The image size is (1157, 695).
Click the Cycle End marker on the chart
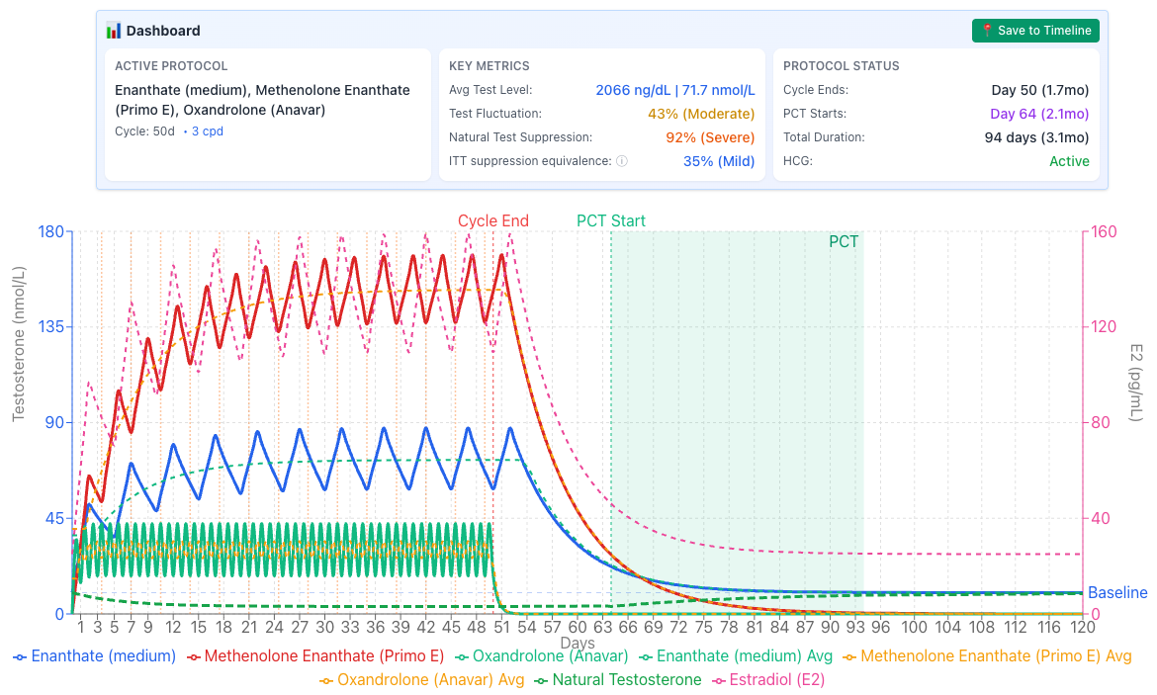[x=493, y=220]
